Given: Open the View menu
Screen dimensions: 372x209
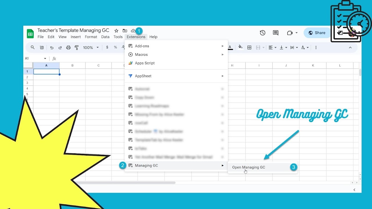Looking at the screenshot, I should (62, 37).
